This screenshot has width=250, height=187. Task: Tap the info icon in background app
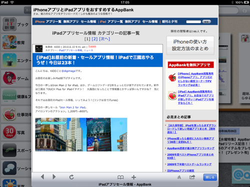244,10
